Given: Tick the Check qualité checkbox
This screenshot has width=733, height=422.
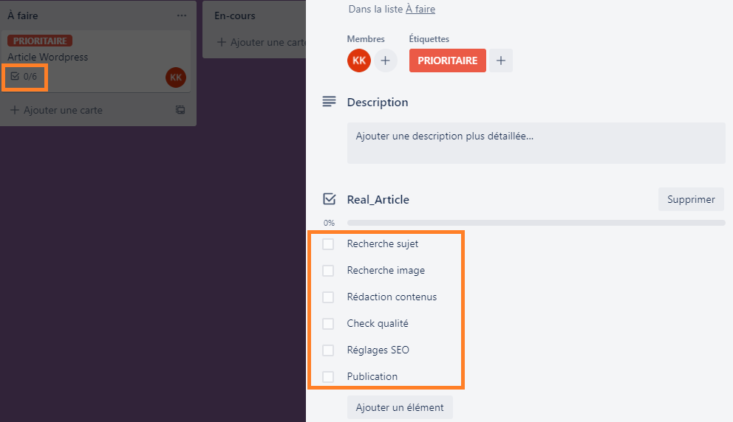Looking at the screenshot, I should 328,324.
